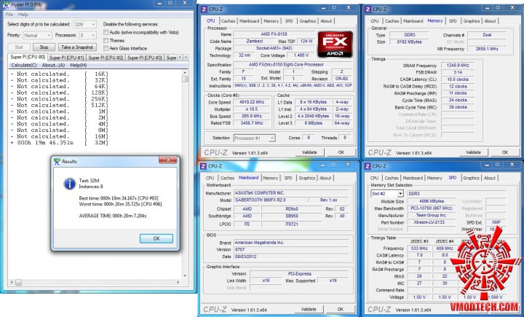This screenshot has height=317, width=524.
Task: Click the Core Speed 4919.22 MHz field
Action: coord(252,102)
